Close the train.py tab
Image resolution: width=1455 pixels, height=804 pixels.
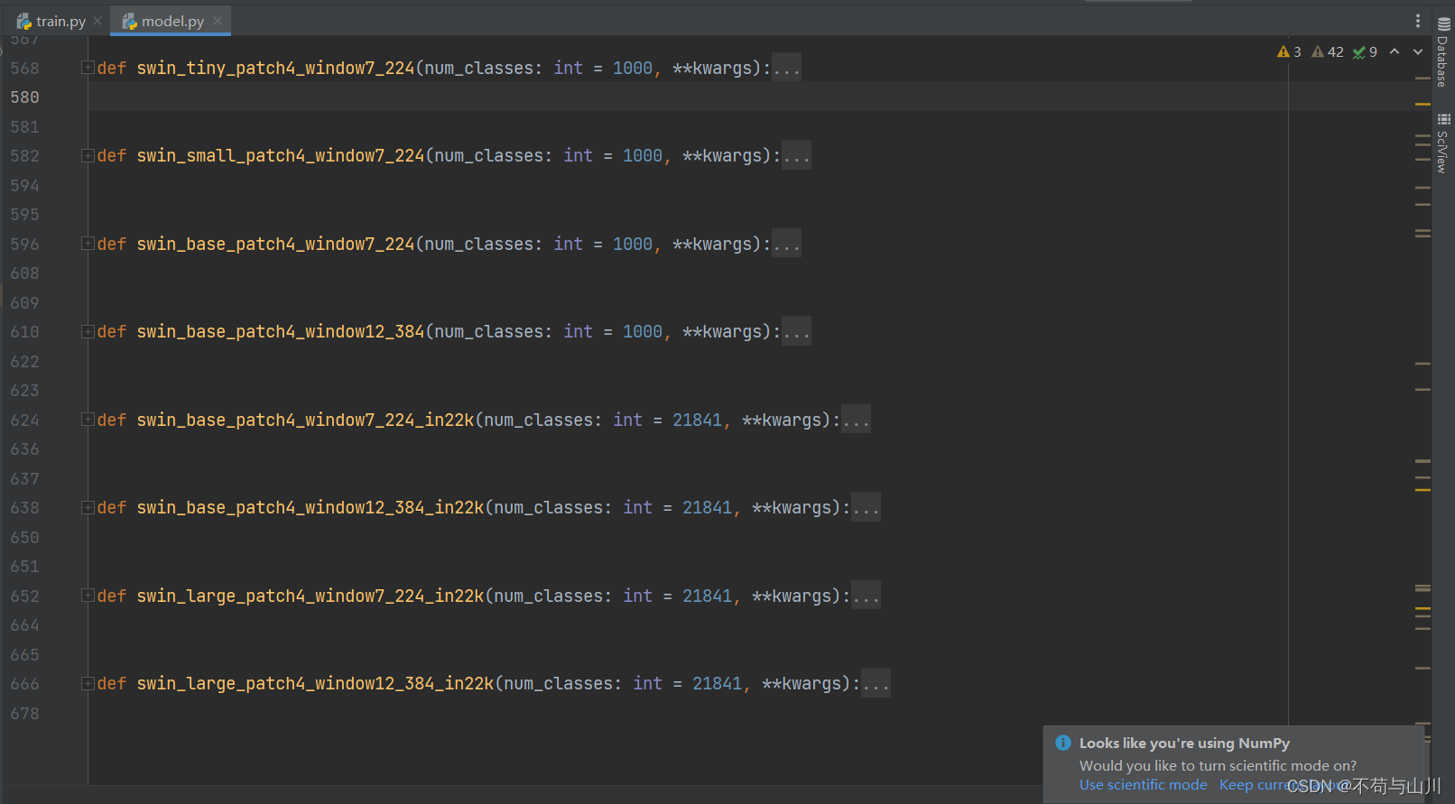point(97,21)
